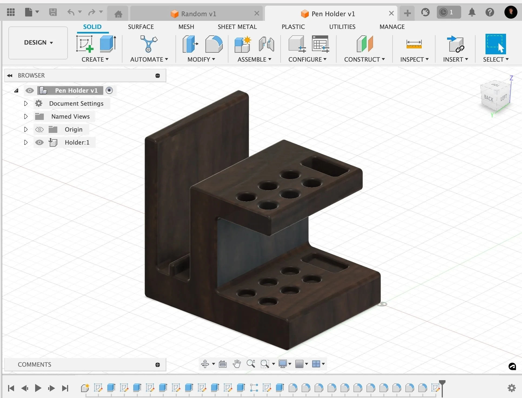Image resolution: width=522 pixels, height=398 pixels.
Task: Click the Midplane construct icon
Action: [364, 44]
